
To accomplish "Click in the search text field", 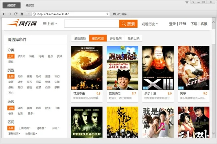I will tap(92, 24).
